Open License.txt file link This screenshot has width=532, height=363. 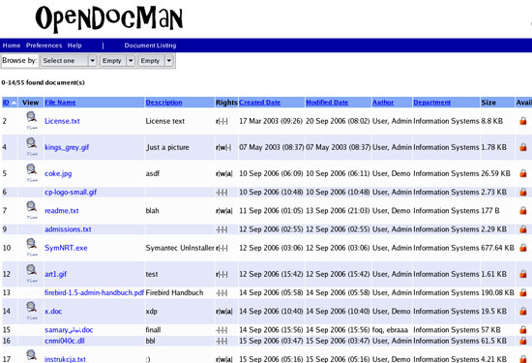[x=62, y=121]
